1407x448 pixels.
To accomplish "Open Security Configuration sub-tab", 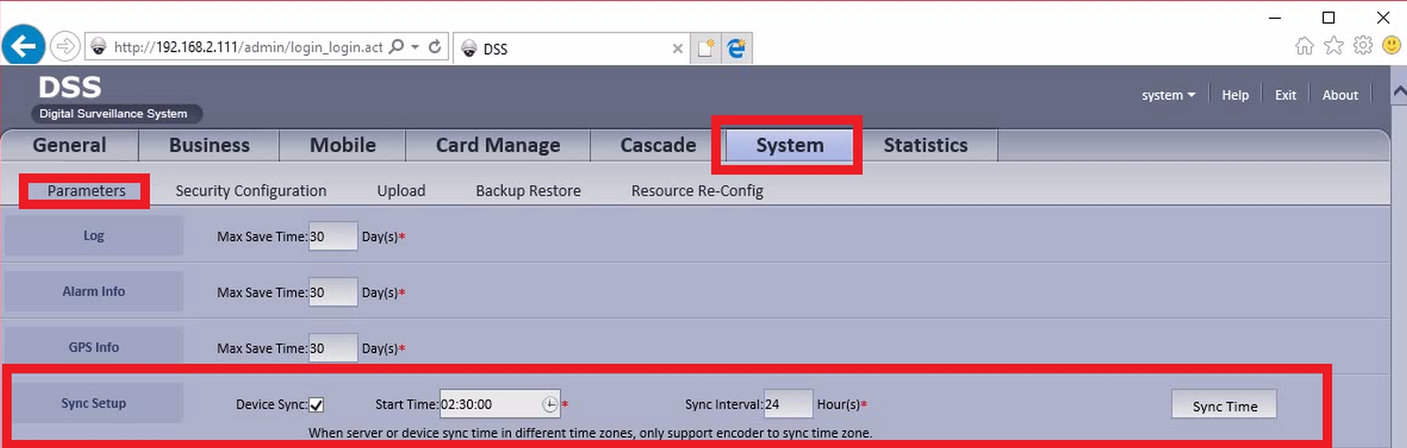I will [250, 191].
